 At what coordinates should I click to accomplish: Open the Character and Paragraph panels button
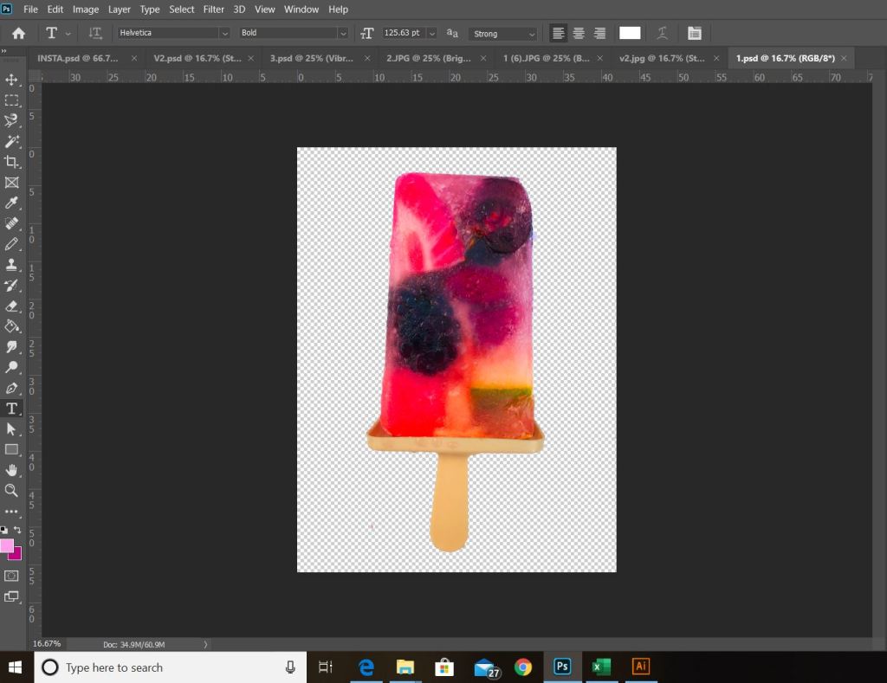click(695, 33)
